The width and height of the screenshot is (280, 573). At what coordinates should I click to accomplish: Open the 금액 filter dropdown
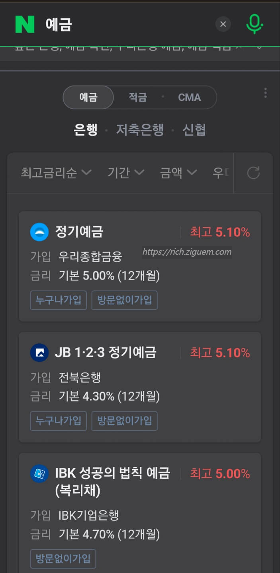click(x=178, y=173)
